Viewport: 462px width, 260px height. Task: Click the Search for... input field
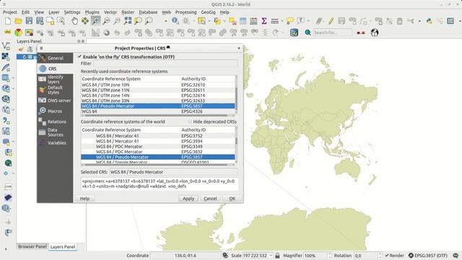pyautogui.click(x=332, y=32)
